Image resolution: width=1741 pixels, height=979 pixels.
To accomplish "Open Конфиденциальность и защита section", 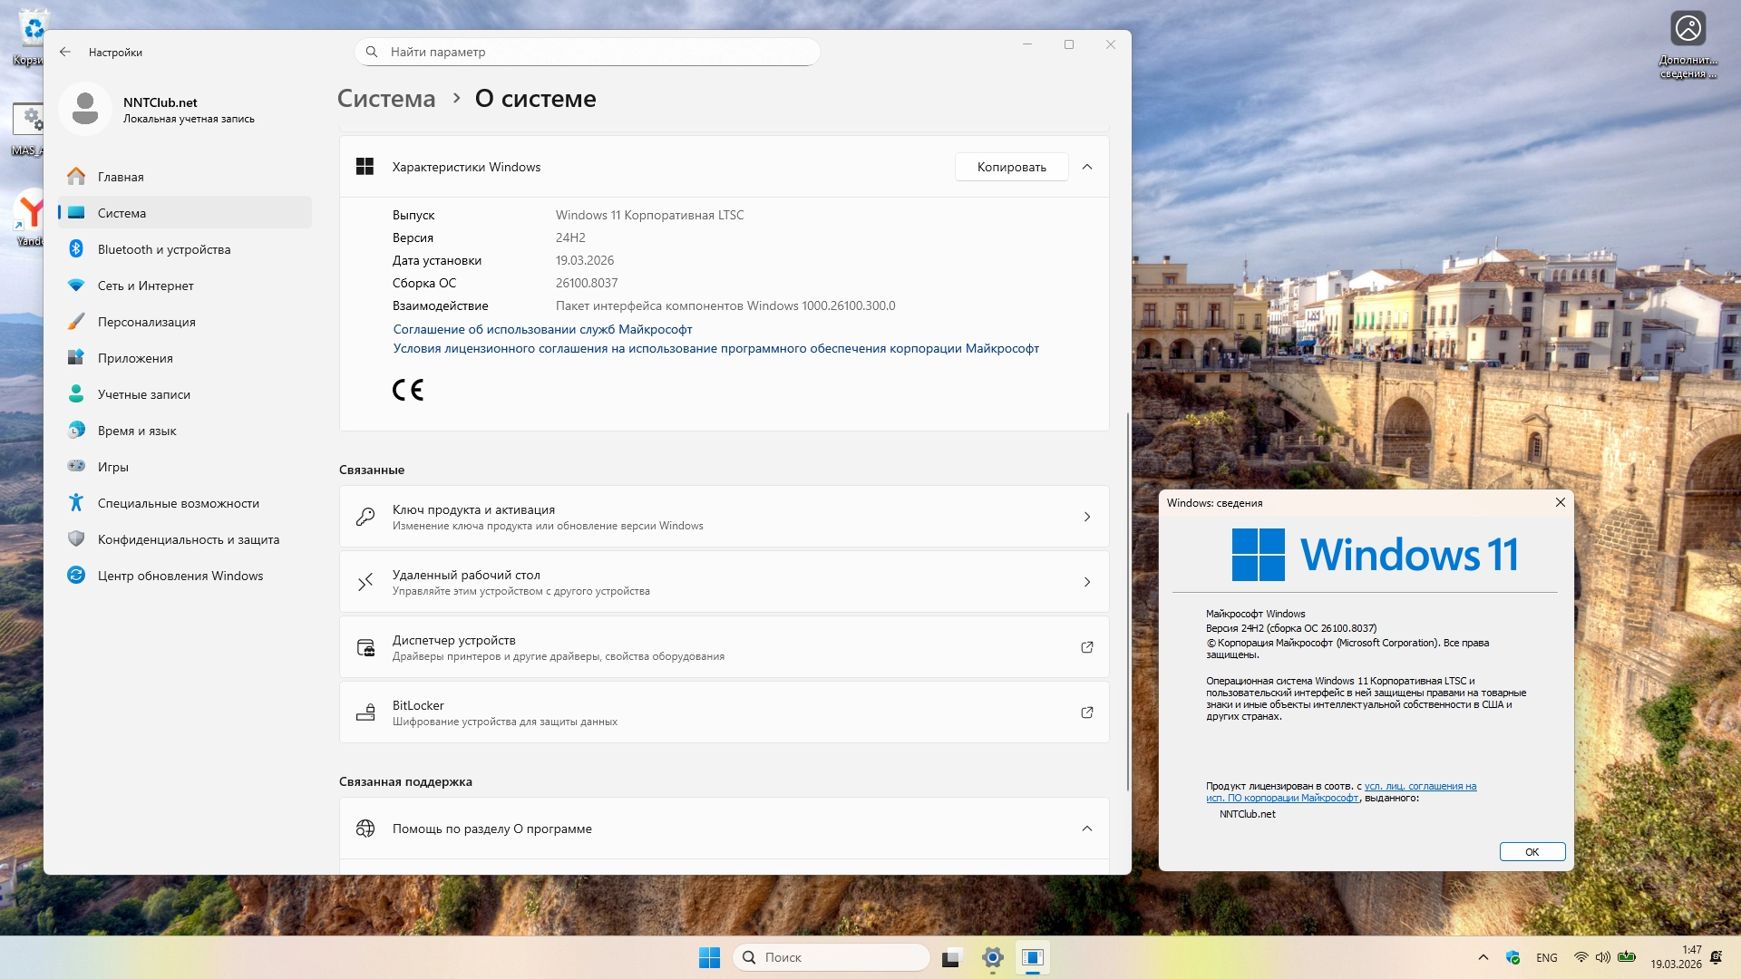I will [x=188, y=539].
